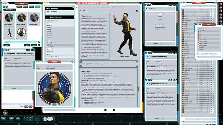Click search field in small Species window

(210, 57)
